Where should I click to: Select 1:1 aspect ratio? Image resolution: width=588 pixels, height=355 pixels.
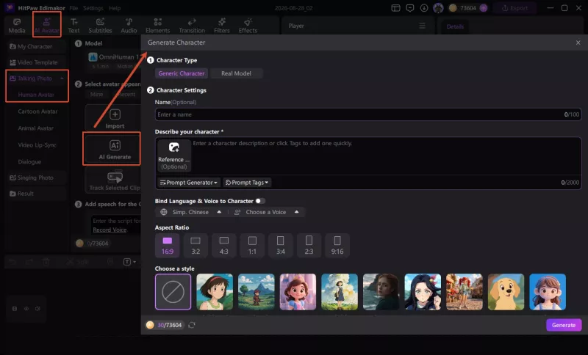point(252,246)
